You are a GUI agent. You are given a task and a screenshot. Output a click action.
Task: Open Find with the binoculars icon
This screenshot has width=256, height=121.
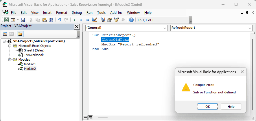tap(51, 20)
